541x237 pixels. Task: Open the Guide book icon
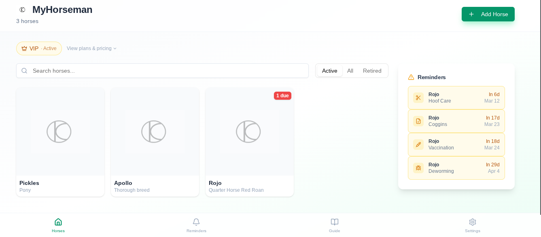click(335, 222)
